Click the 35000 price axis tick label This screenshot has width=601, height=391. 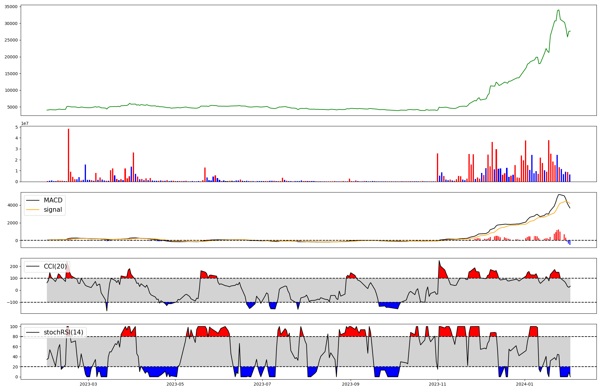11,7
